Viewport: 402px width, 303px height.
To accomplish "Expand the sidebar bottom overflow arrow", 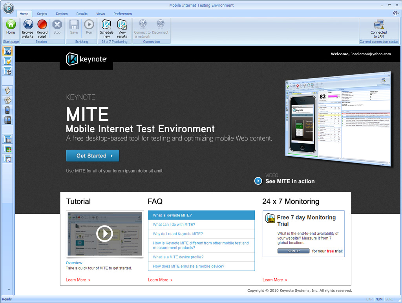I will 9,290.
